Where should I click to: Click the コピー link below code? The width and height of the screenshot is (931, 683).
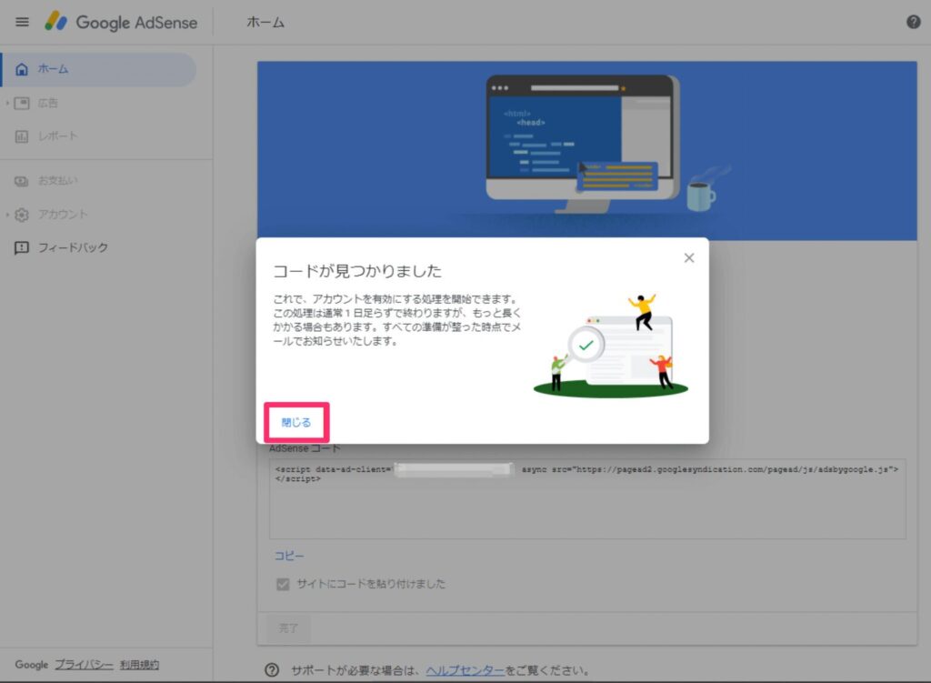(x=289, y=556)
